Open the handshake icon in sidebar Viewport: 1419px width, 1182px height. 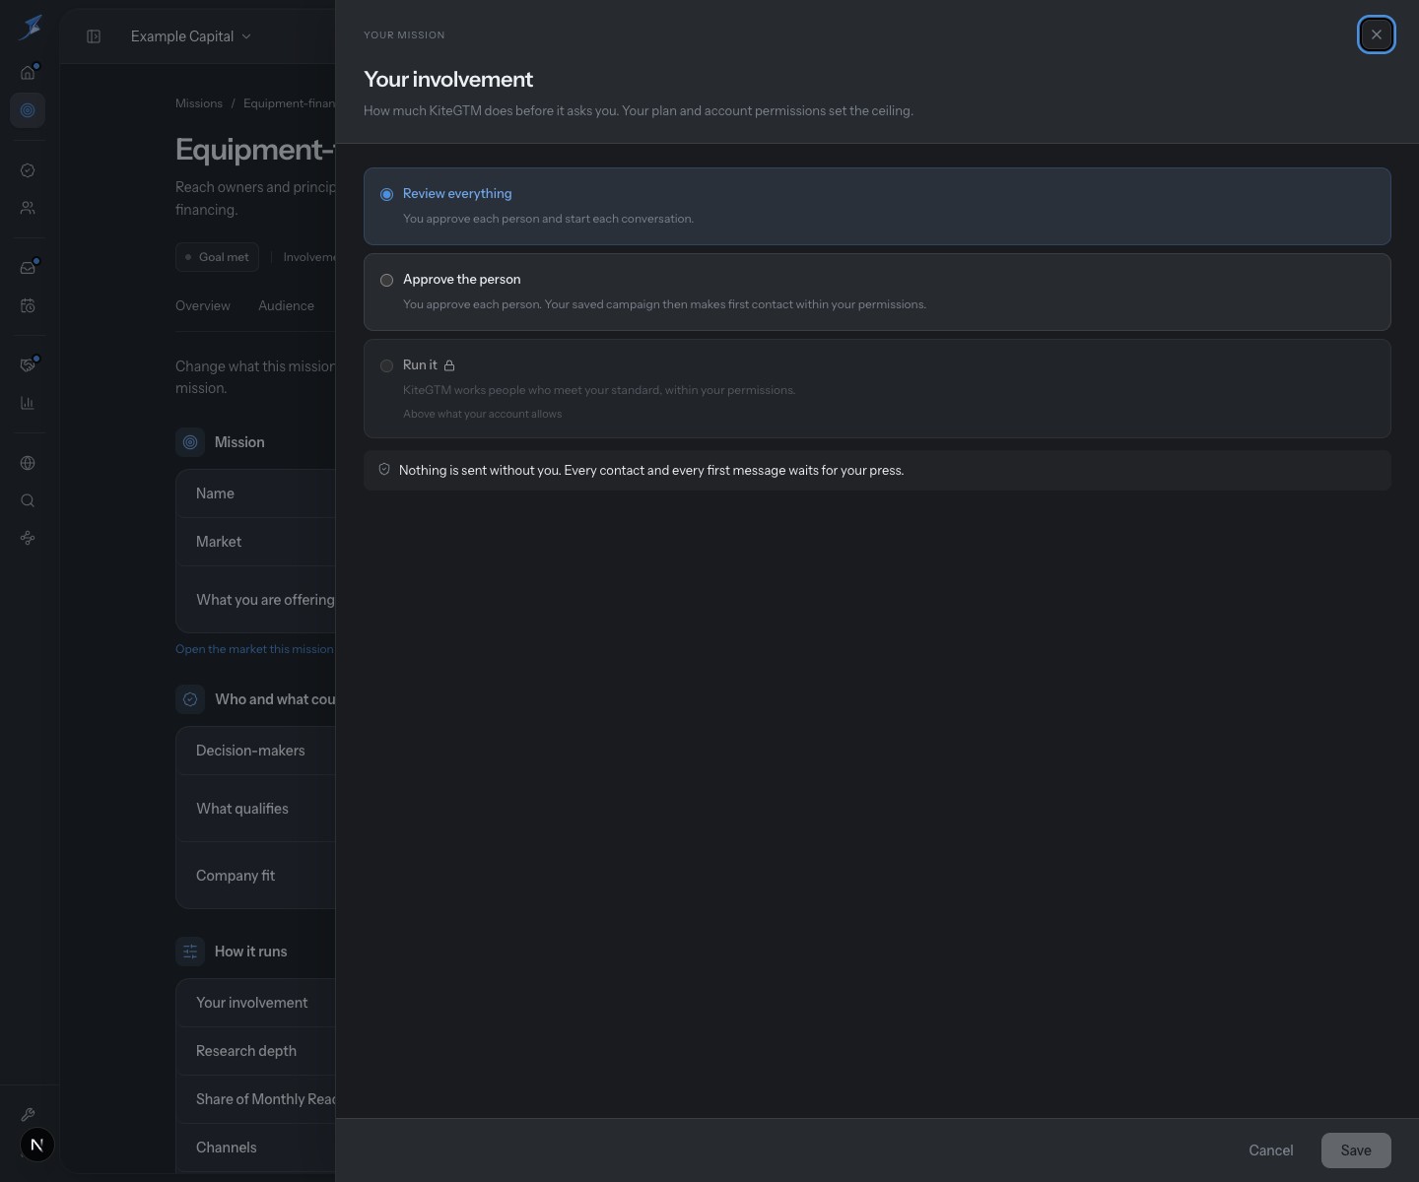[28, 364]
